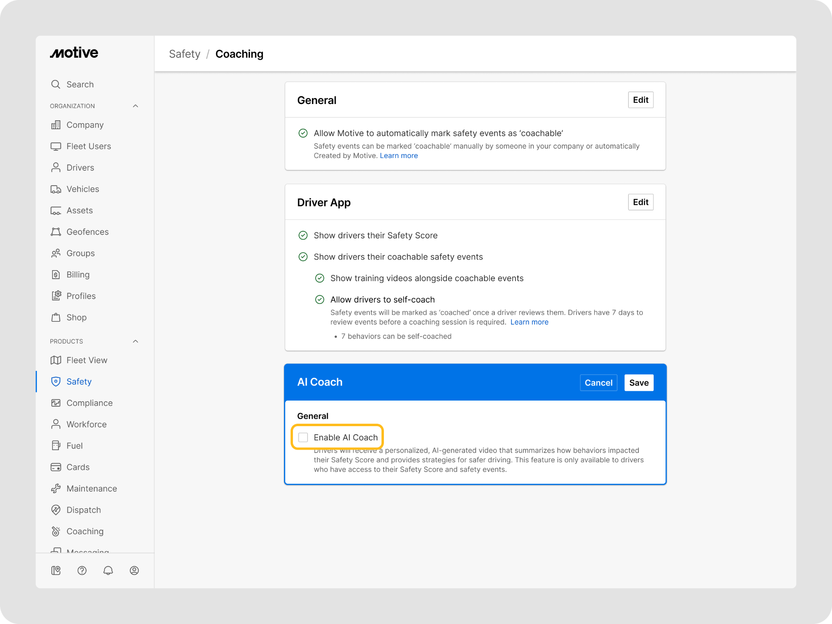Select the Safety item in the sidebar
Image resolution: width=832 pixels, height=624 pixels.
(95, 381)
